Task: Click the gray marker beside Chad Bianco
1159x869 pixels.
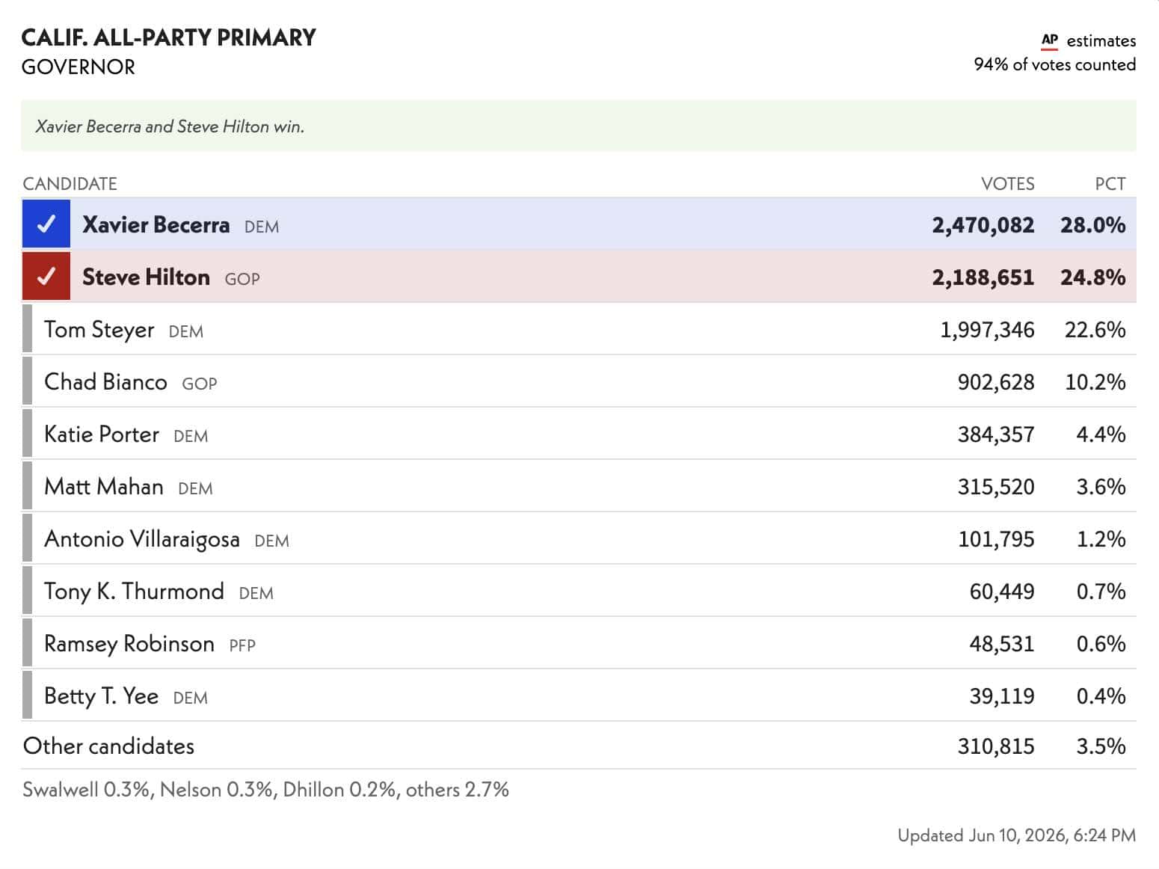Action: tap(27, 381)
